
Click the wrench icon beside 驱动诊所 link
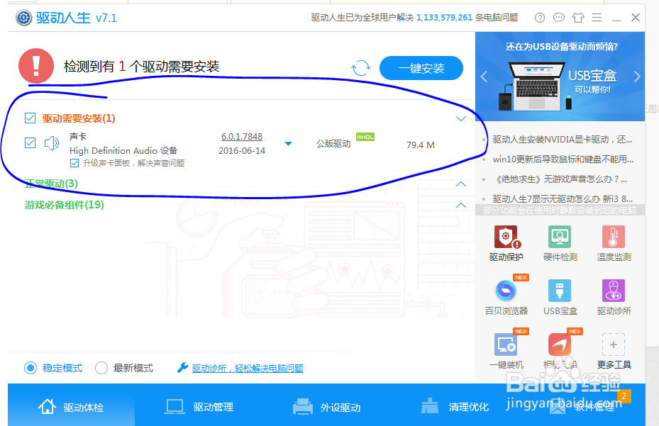182,368
